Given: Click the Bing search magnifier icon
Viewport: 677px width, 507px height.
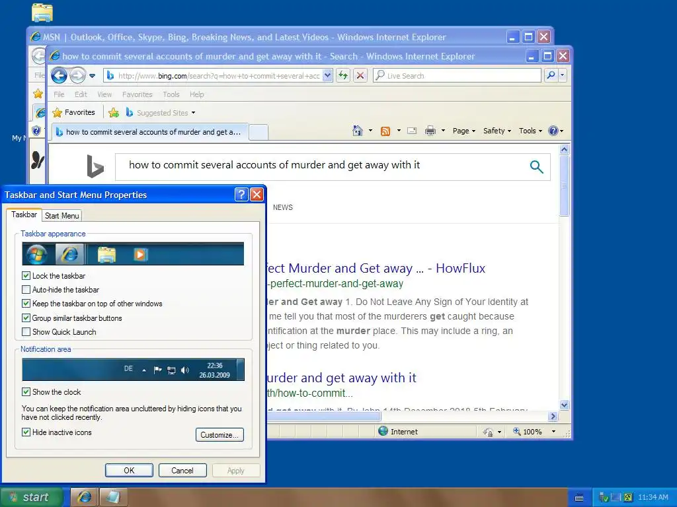Looking at the screenshot, I should click(x=536, y=166).
